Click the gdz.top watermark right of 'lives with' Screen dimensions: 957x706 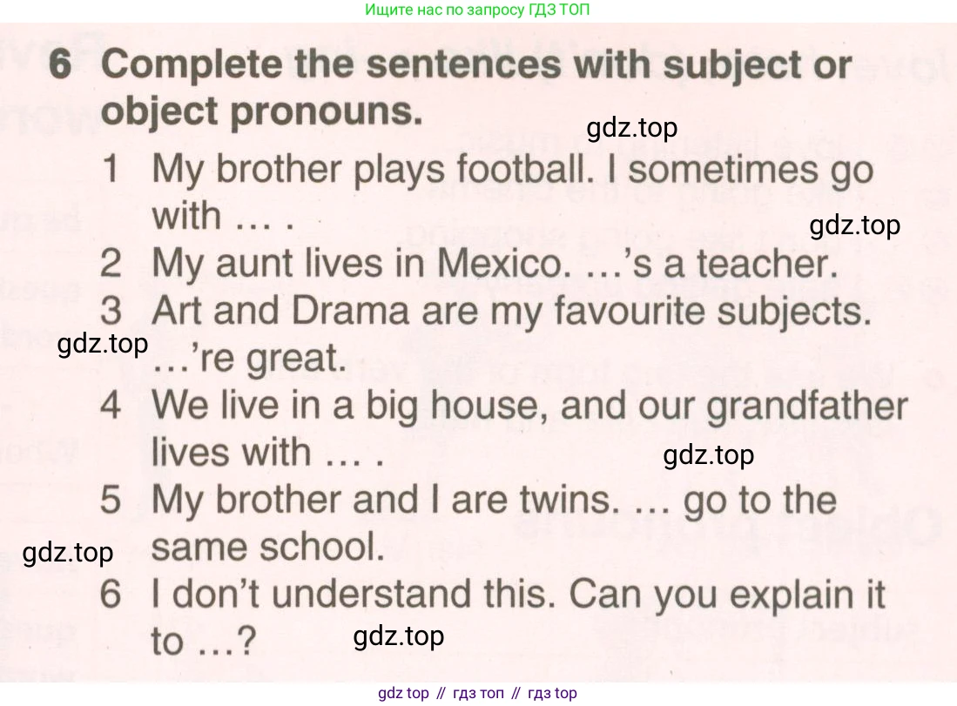pyautogui.click(x=709, y=455)
